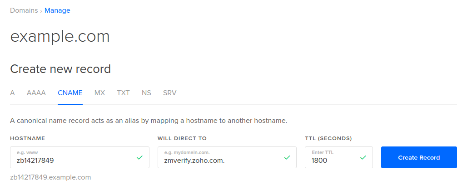Screen dimensions: 462x190
Task: Select the CNAME record tab
Action: click(x=70, y=93)
